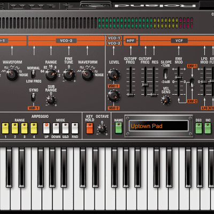Click the VCO-2 WAVEFORM selector knob
This screenshot has height=214, width=214.
click(x=87, y=74)
